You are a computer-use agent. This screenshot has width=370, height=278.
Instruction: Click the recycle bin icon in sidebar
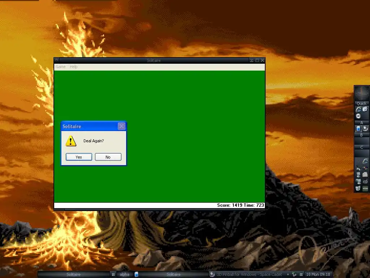tap(358, 188)
